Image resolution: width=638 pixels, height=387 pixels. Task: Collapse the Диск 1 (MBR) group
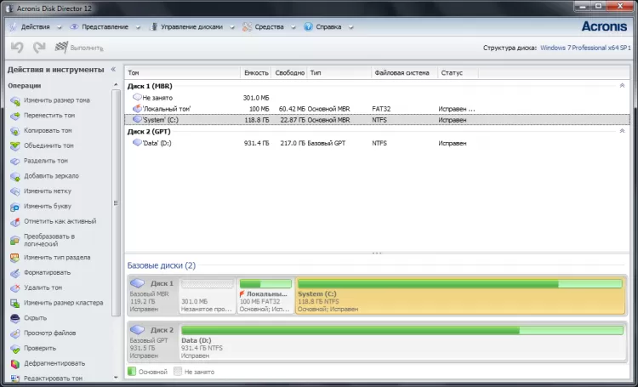point(622,85)
